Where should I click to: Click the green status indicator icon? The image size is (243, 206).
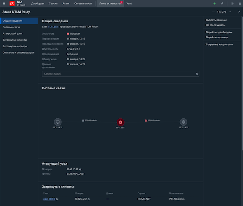pyautogui.click(x=215, y=3)
